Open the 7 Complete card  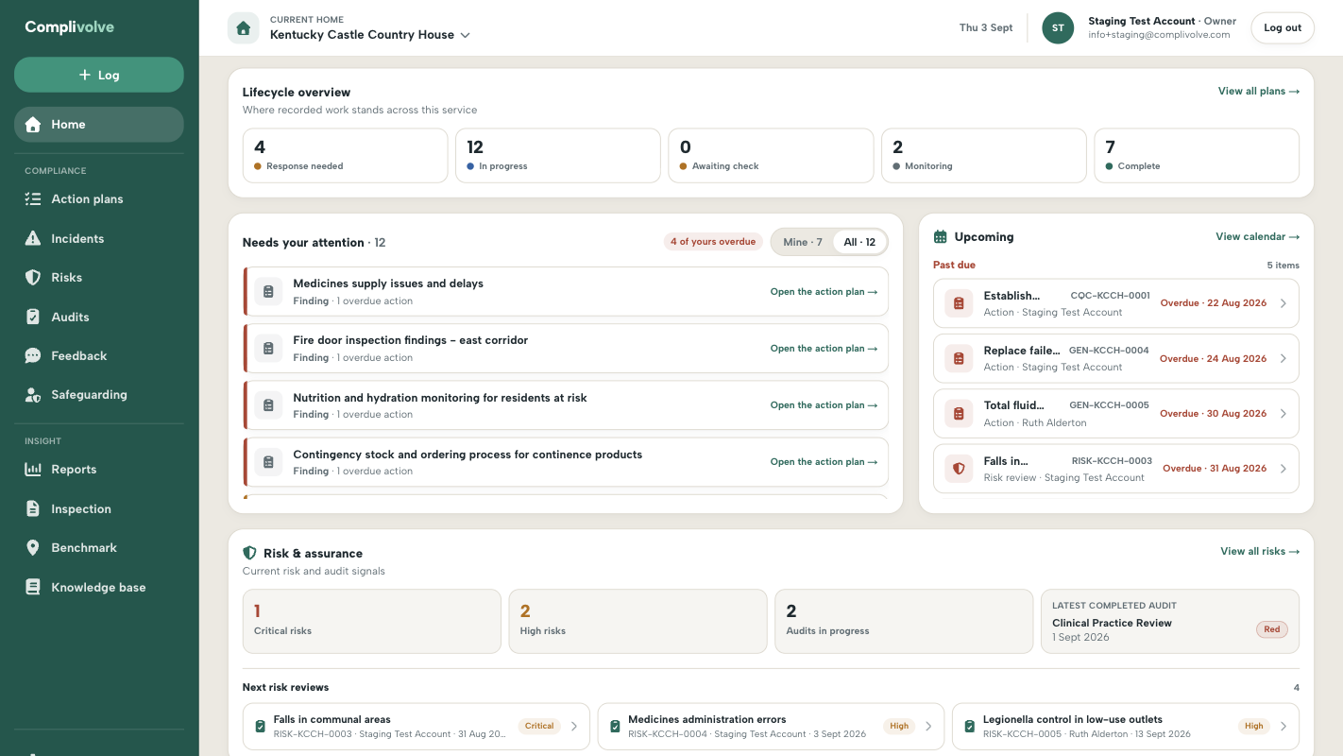pos(1197,156)
